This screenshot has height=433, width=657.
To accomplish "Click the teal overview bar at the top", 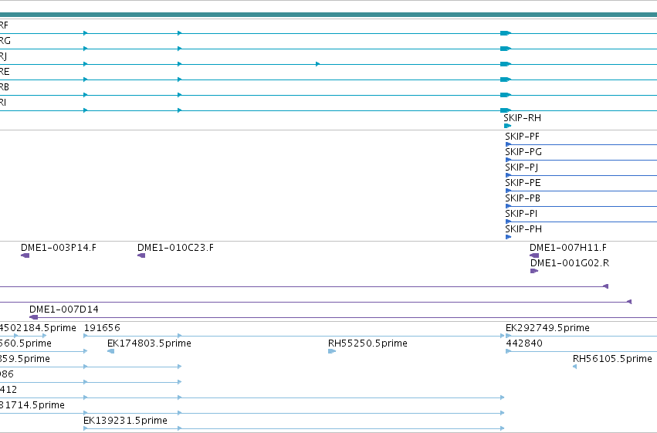I will pos(329,15).
